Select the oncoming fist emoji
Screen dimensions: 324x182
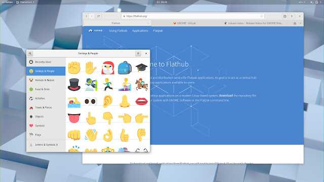74,135
